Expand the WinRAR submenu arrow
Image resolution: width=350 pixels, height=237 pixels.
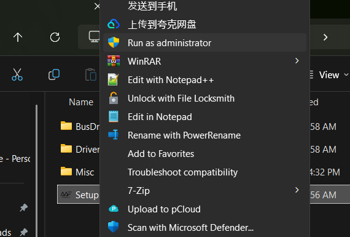[297, 61]
